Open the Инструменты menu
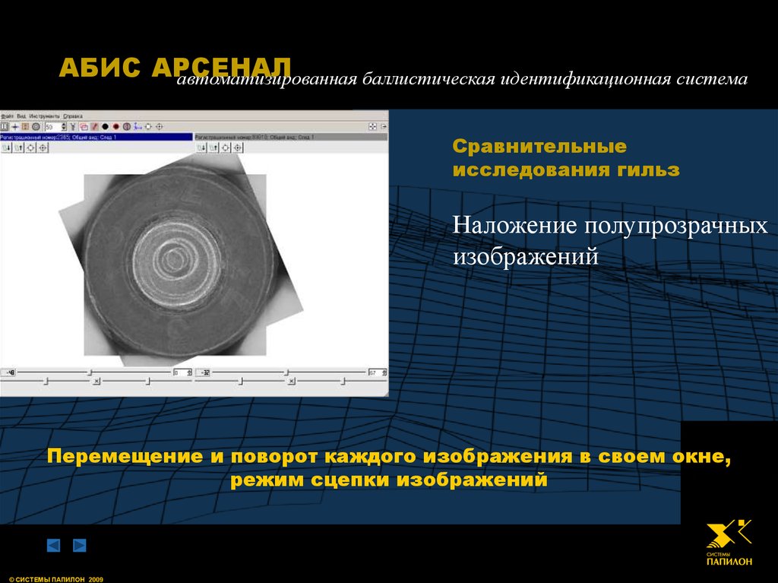The image size is (778, 583). 44,116
